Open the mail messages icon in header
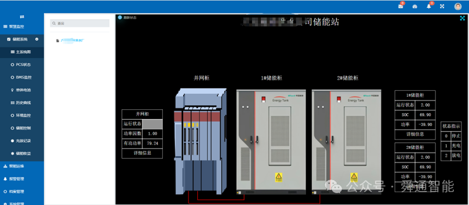This screenshot has width=469, height=205. point(401,6)
